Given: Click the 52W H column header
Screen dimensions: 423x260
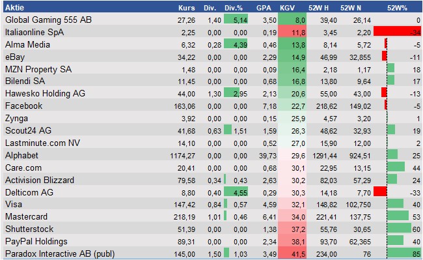Looking at the screenshot, I should click(319, 8).
